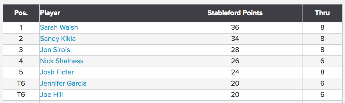Click the Thru column header
Viewport: 345px width, 103px height.
point(322,13)
